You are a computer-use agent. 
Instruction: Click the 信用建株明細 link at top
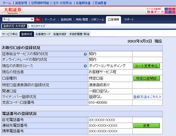tap(40, 3)
